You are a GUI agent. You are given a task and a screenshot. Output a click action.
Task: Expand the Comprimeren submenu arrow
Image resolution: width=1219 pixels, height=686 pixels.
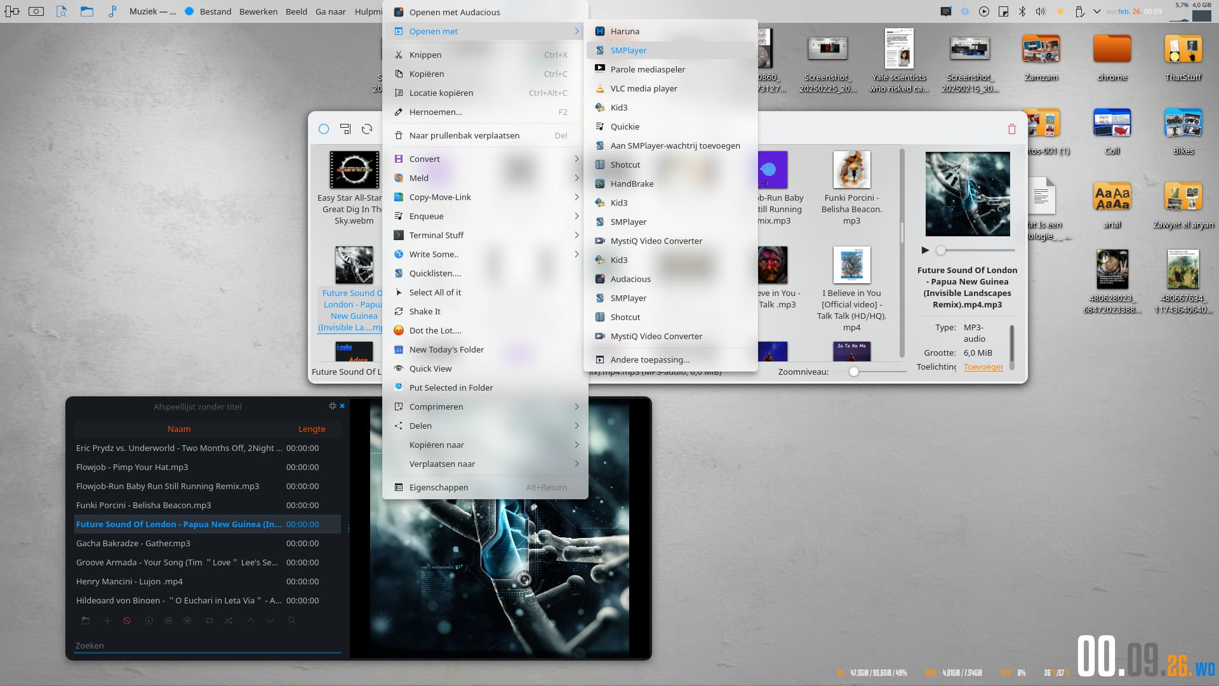[576, 407]
